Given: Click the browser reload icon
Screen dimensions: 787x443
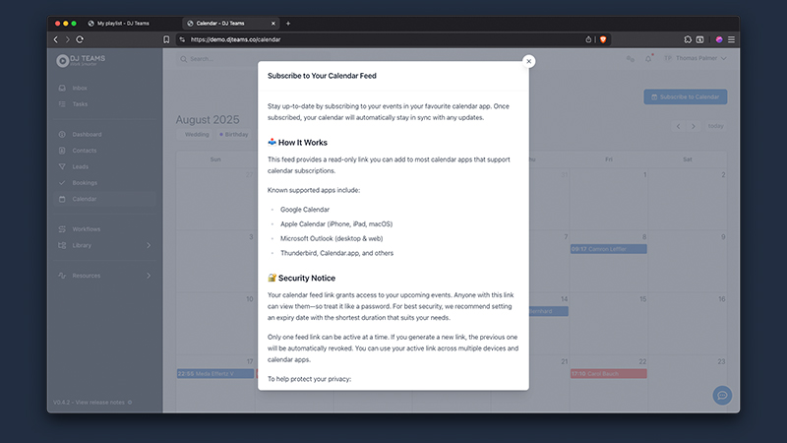Looking at the screenshot, I should 80,39.
